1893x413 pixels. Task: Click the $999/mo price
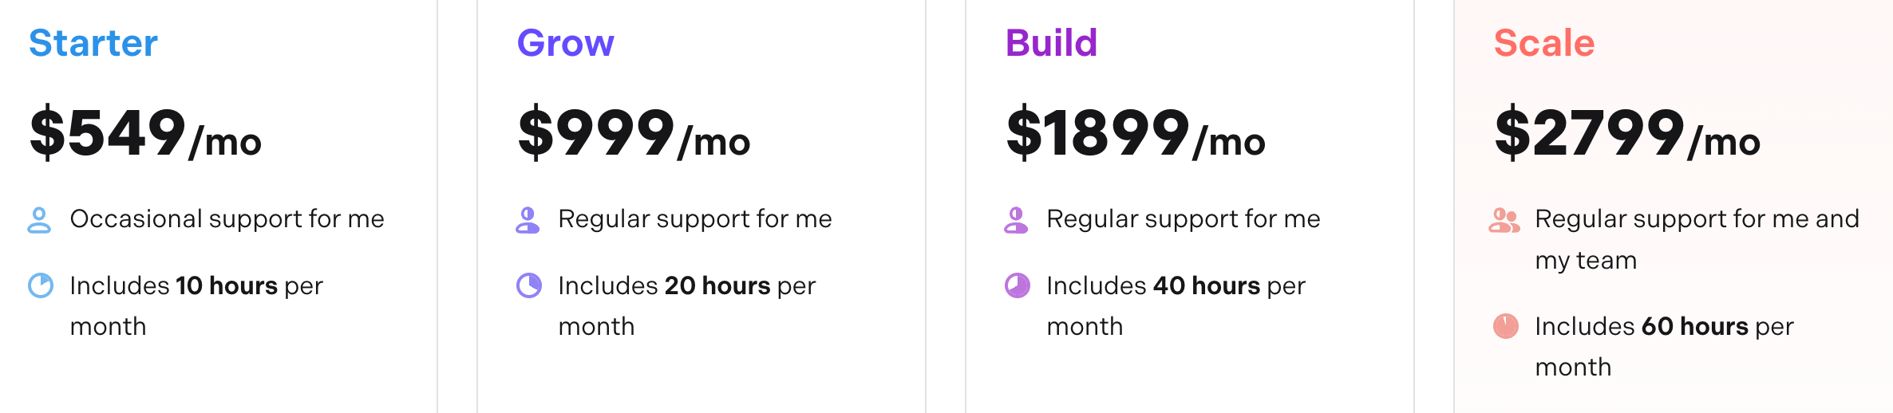(634, 133)
